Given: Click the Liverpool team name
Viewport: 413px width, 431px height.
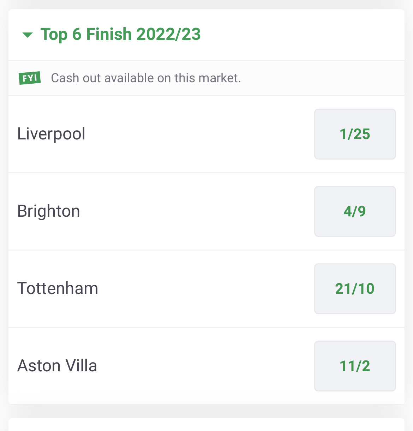Looking at the screenshot, I should tap(52, 134).
